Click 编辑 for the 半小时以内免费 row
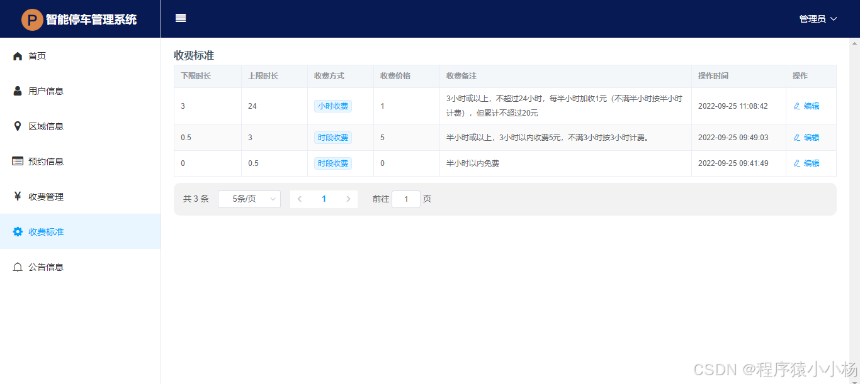This screenshot has height=384, width=860. point(806,163)
